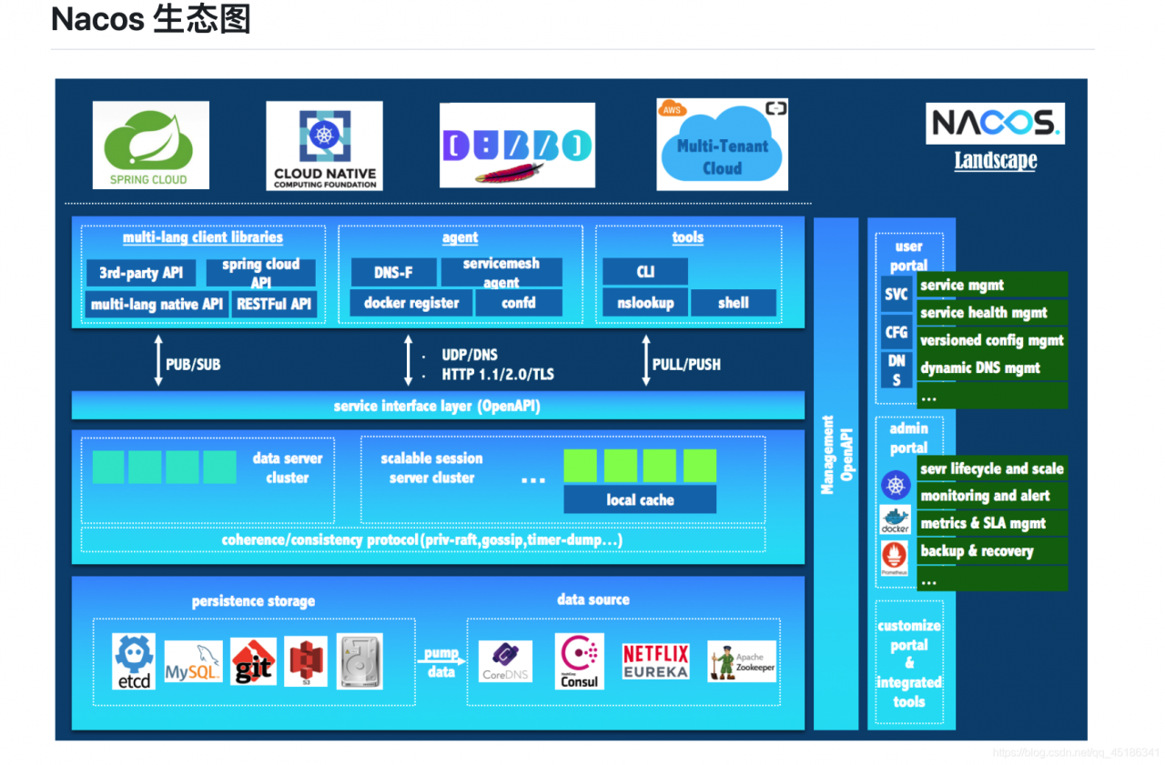Click the "local cache" box

[x=640, y=499]
